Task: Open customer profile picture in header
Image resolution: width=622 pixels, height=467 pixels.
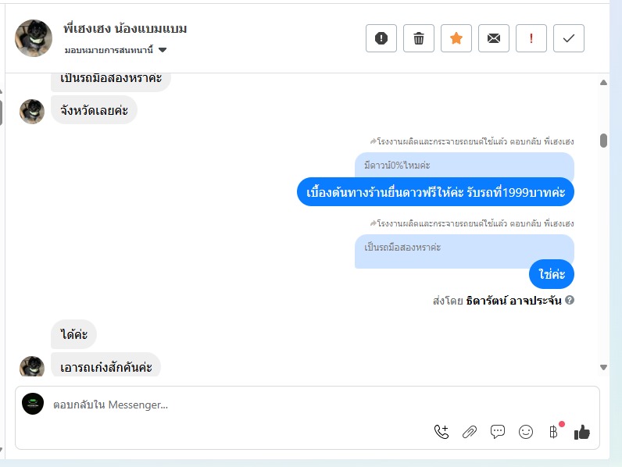Action: 34,38
